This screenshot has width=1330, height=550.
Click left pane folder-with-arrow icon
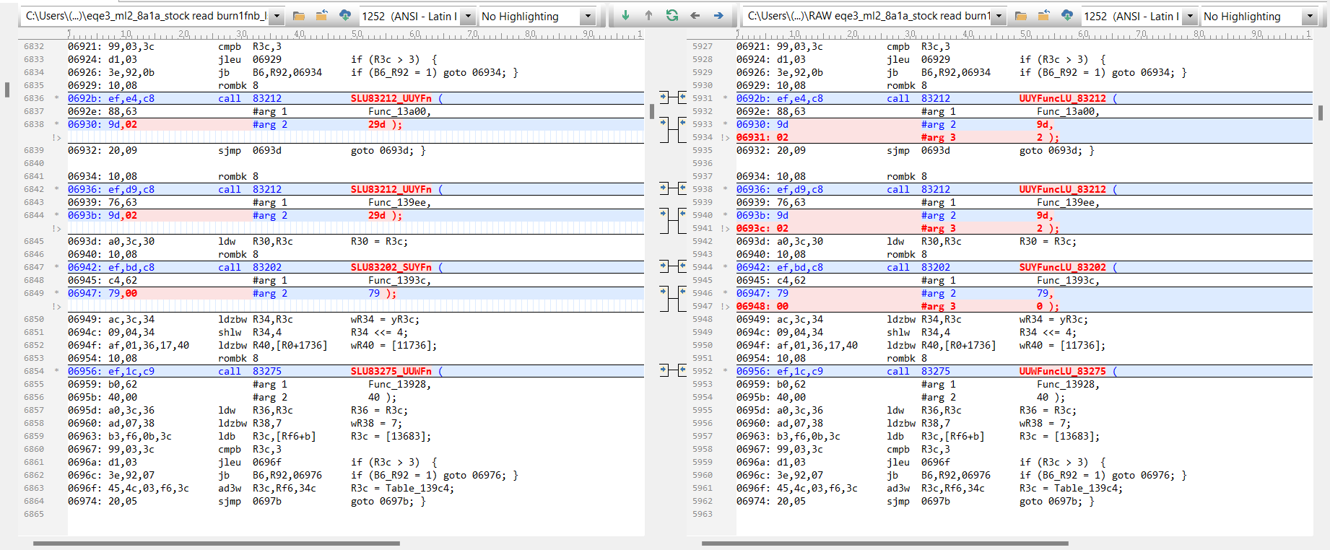coord(322,16)
